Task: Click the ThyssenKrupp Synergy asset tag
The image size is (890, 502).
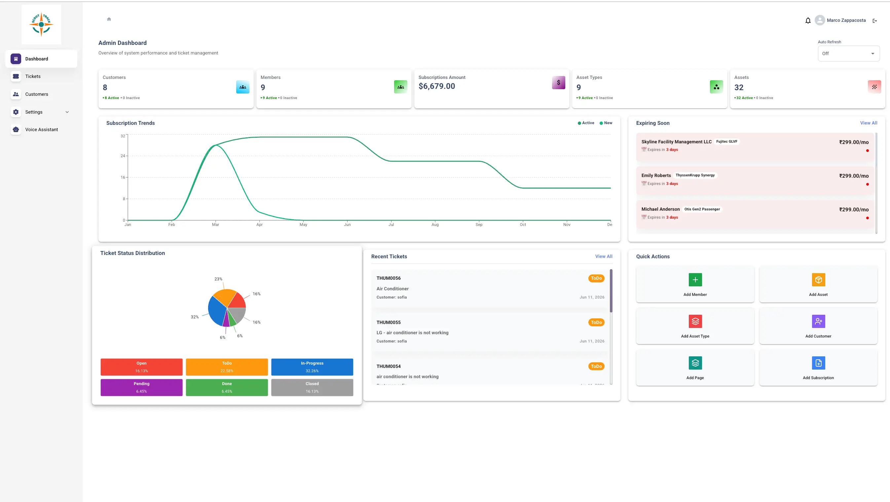Action: [x=695, y=175]
